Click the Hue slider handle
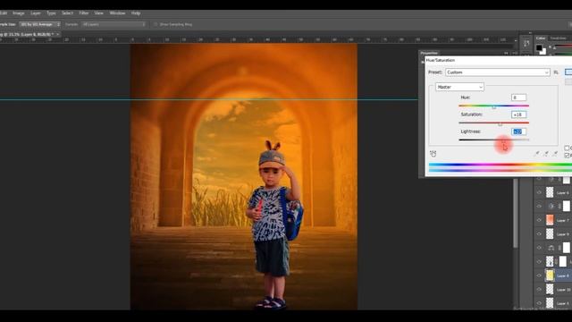 [x=494, y=107]
